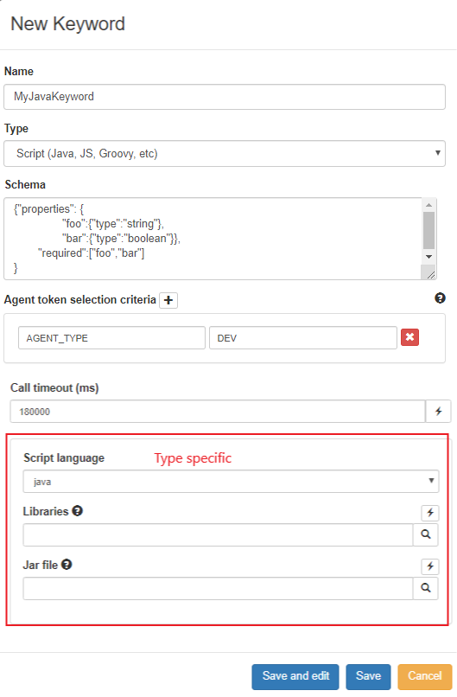The image size is (457, 697).
Task: Click Save and edit button
Action: (295, 676)
